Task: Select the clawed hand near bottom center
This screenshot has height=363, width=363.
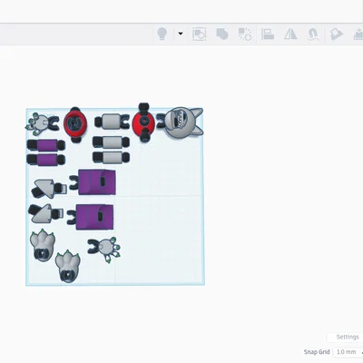Action: [104, 249]
